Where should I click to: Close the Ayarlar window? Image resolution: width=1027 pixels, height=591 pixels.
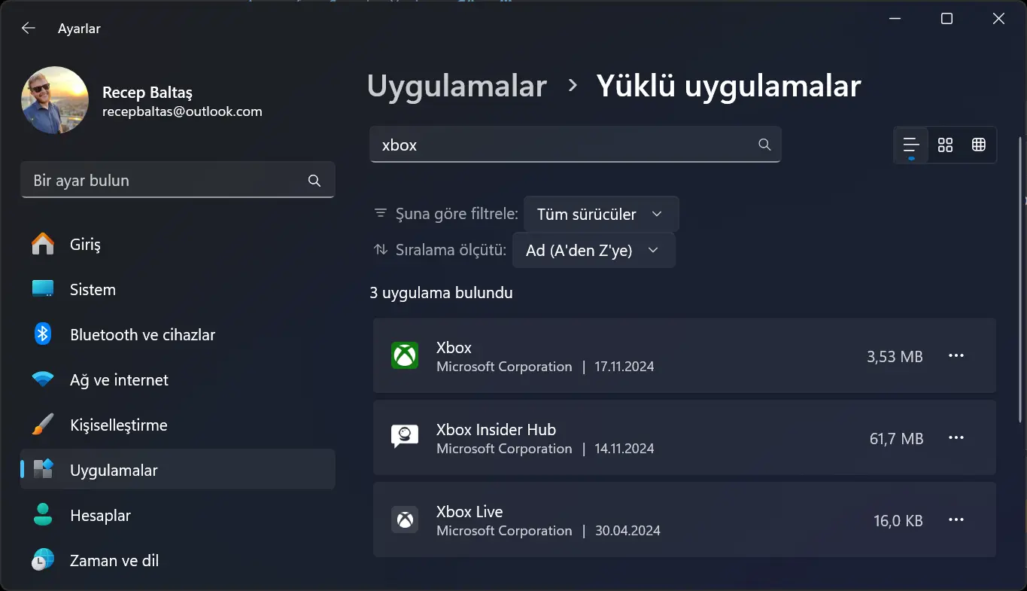(x=998, y=20)
